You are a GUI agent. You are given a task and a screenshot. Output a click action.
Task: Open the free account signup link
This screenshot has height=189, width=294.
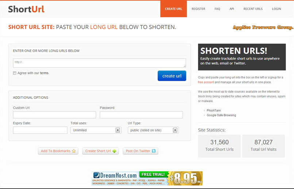(206, 82)
